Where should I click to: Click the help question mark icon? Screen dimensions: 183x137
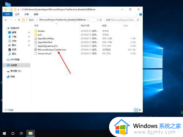(141, 15)
